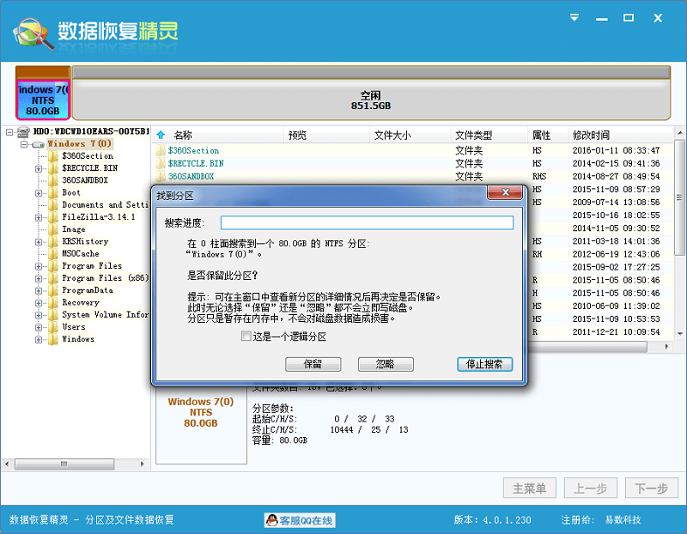The width and height of the screenshot is (687, 534).
Task: Open the title bar dropdown menu arrow
Action: pyautogui.click(x=574, y=17)
